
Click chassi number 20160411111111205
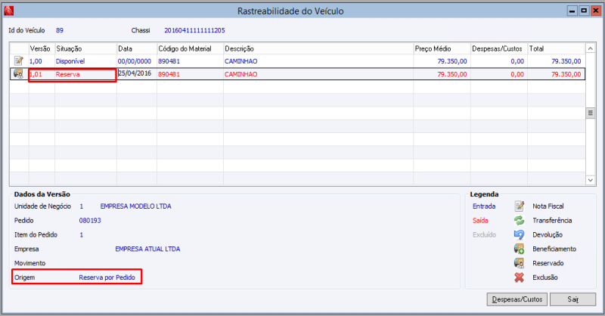194,30
